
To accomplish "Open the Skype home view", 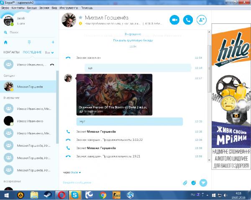I will (5, 42).
